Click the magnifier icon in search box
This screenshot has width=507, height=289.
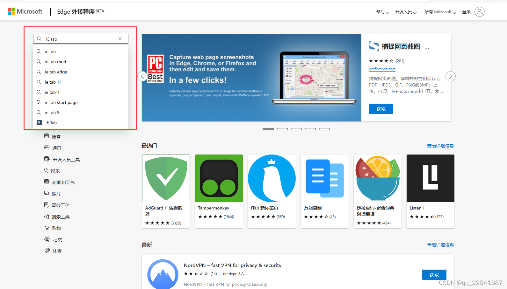click(39, 39)
